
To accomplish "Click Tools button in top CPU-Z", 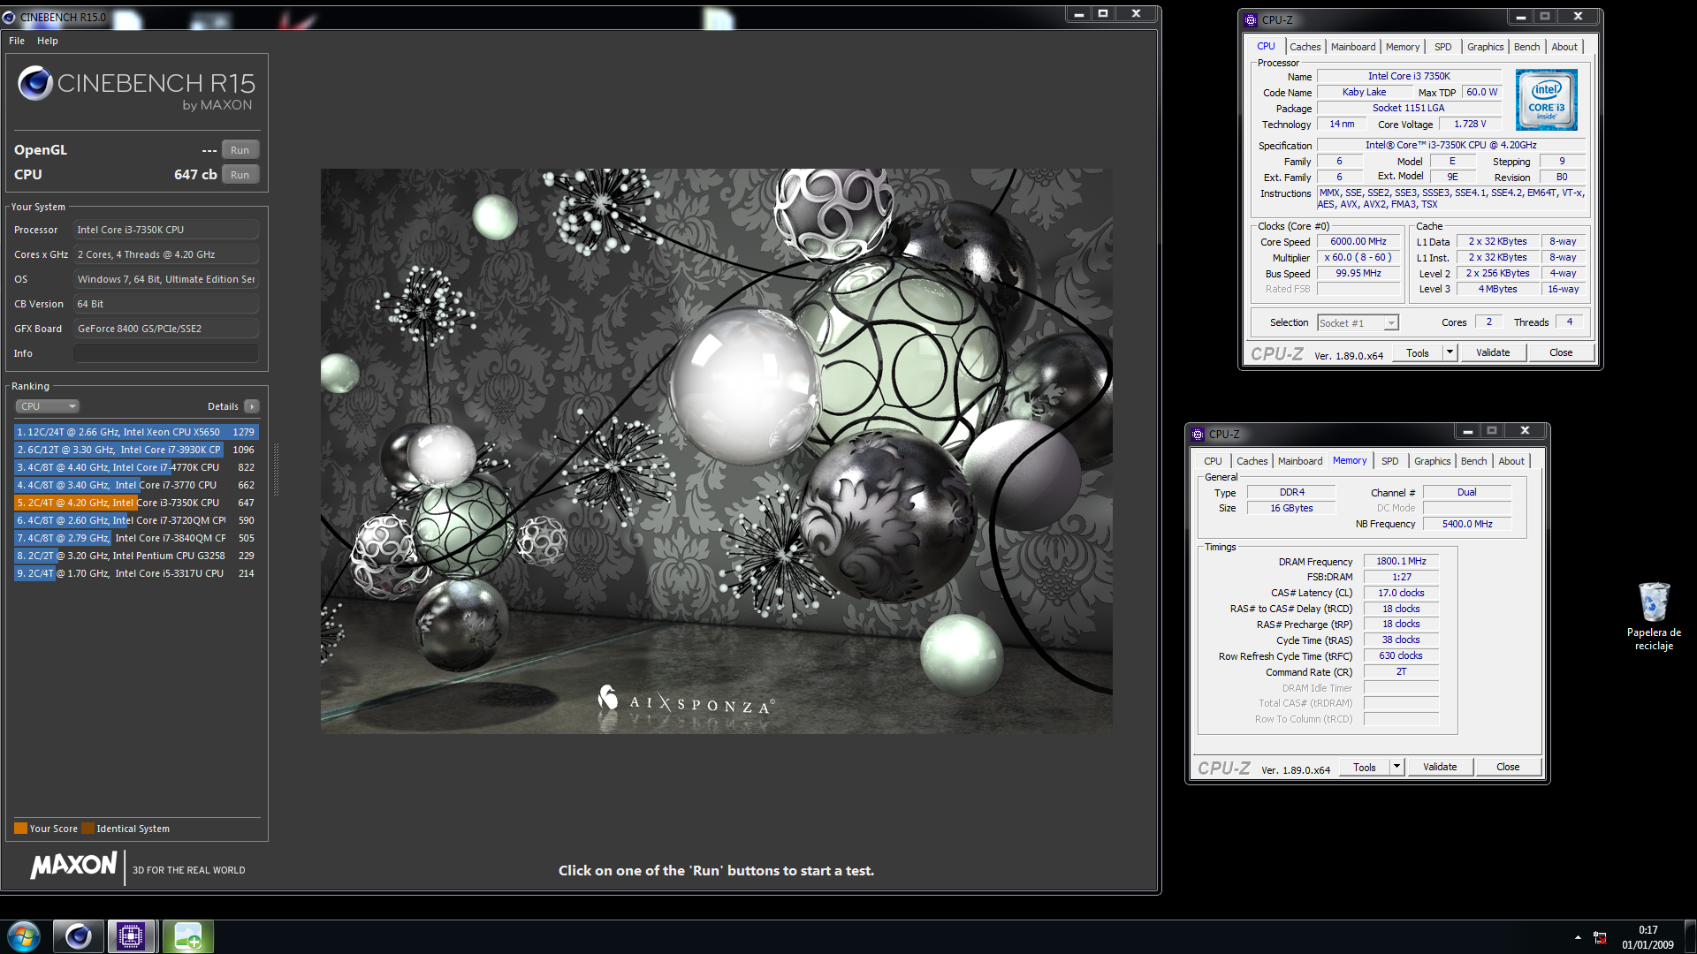I will (x=1418, y=352).
